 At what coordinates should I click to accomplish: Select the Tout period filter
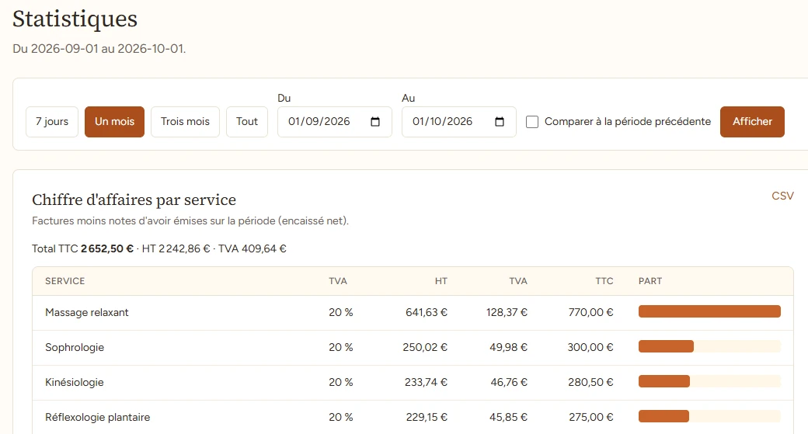click(x=247, y=121)
